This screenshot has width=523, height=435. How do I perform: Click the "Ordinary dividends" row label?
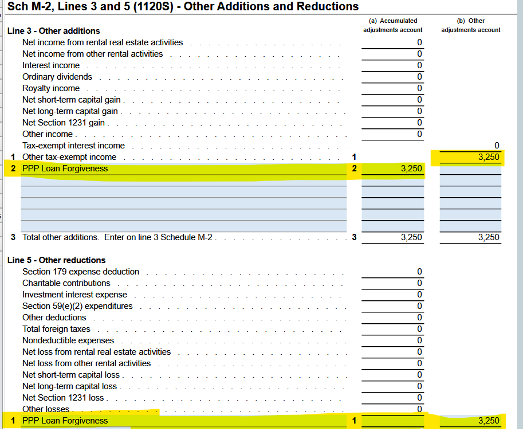[57, 77]
